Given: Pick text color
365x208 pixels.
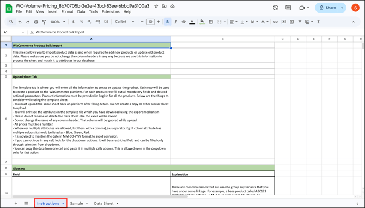Looking at the screenshot, I should 192,22.
